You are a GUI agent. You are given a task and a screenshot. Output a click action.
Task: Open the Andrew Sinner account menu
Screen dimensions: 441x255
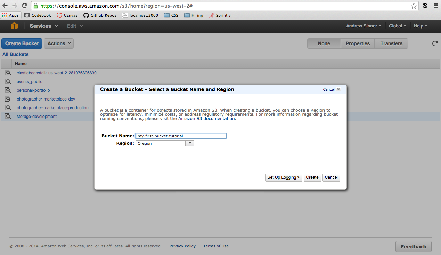coord(364,26)
